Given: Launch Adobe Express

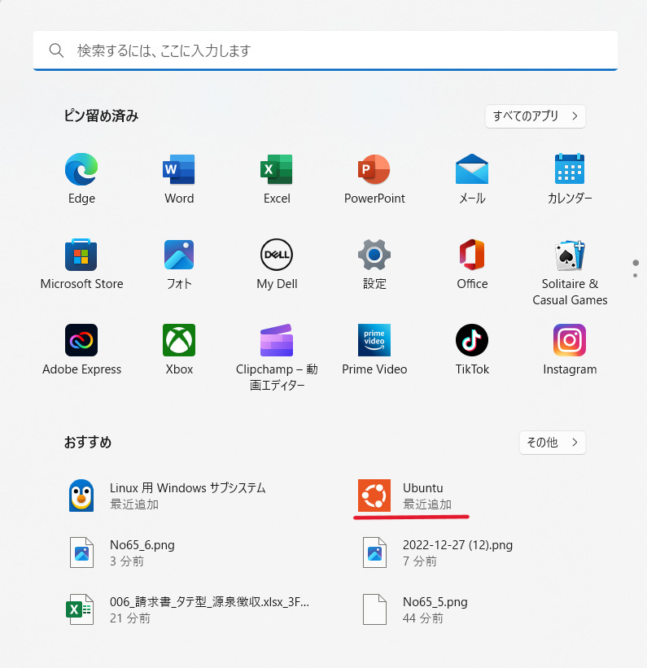Looking at the screenshot, I should tap(81, 340).
